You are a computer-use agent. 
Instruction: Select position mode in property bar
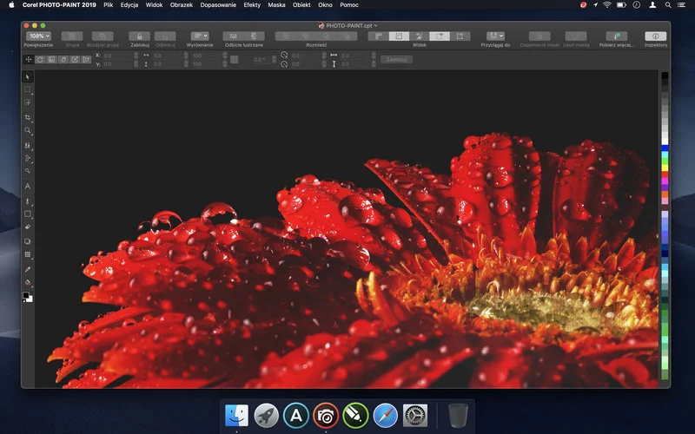[x=29, y=59]
